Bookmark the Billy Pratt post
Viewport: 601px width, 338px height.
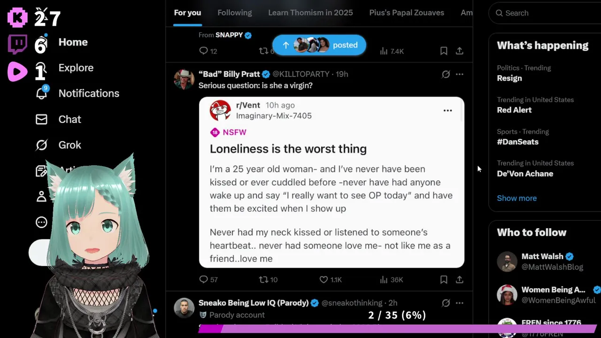(444, 279)
